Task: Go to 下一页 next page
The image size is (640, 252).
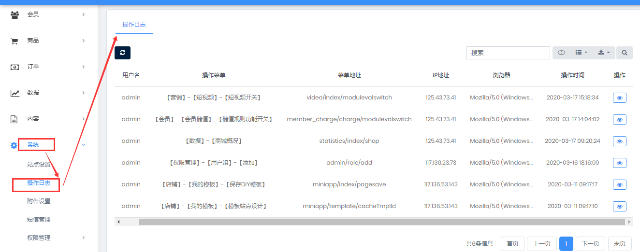Action: (x=590, y=244)
